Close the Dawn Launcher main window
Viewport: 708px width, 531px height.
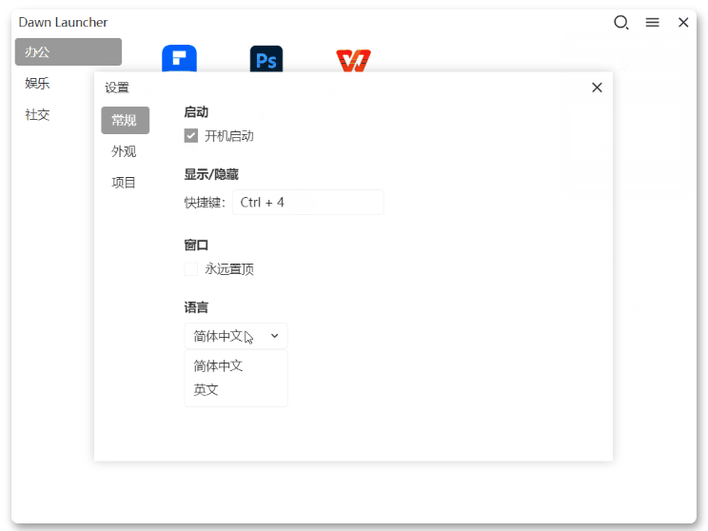point(683,23)
